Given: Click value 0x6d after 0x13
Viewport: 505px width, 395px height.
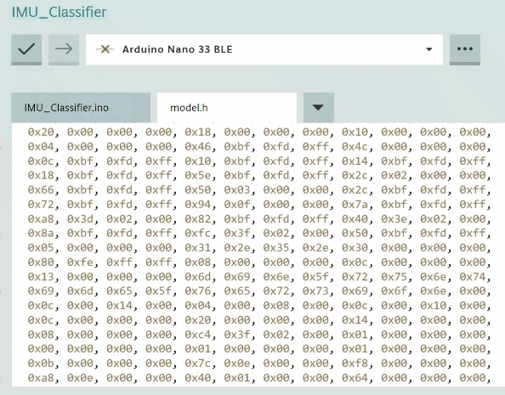Looking at the screenshot, I should point(198,276).
